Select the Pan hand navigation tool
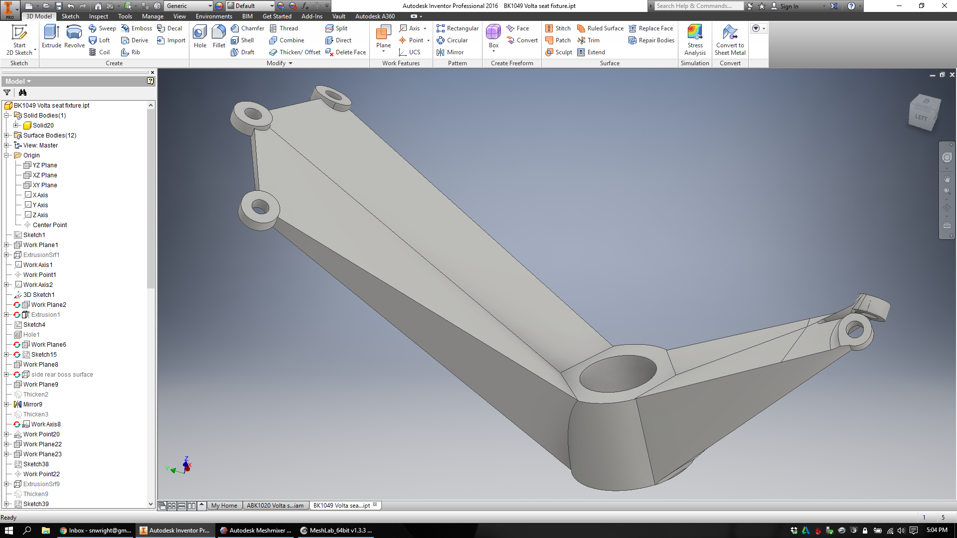Image resolution: width=957 pixels, height=538 pixels. [947, 178]
